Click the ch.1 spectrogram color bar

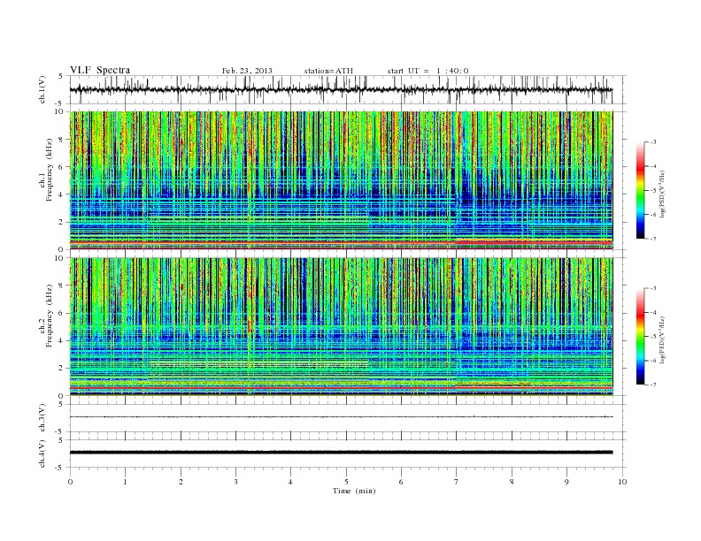click(640, 191)
